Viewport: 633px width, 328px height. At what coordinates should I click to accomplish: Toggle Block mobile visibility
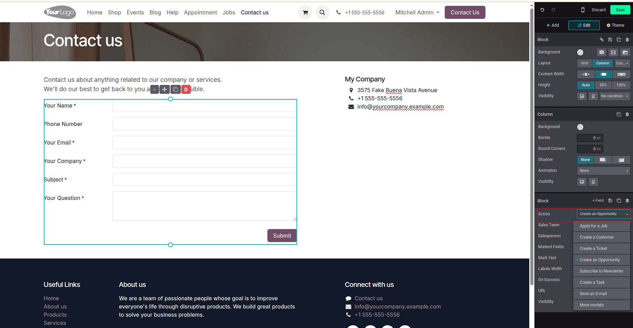[x=593, y=96]
